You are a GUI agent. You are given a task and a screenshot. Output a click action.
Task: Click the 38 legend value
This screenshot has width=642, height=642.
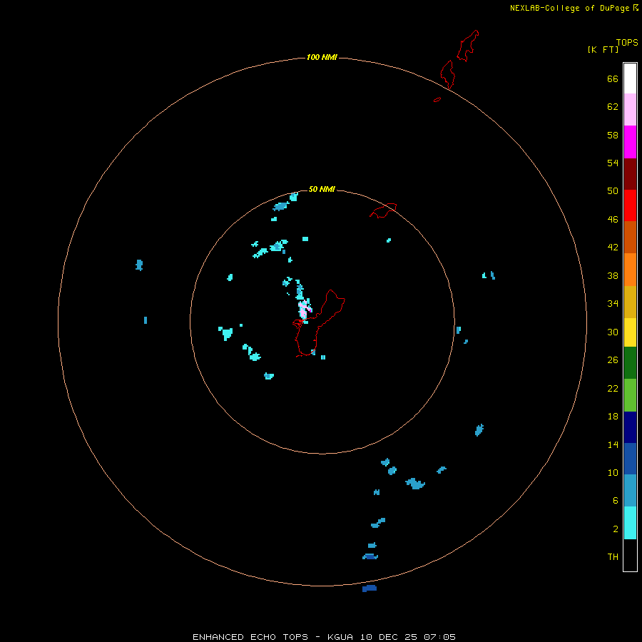613,276
